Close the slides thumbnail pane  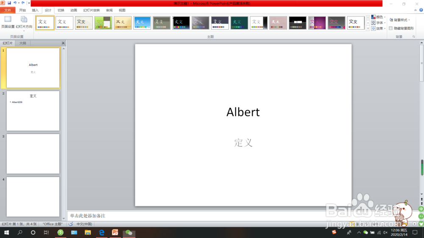(x=63, y=43)
